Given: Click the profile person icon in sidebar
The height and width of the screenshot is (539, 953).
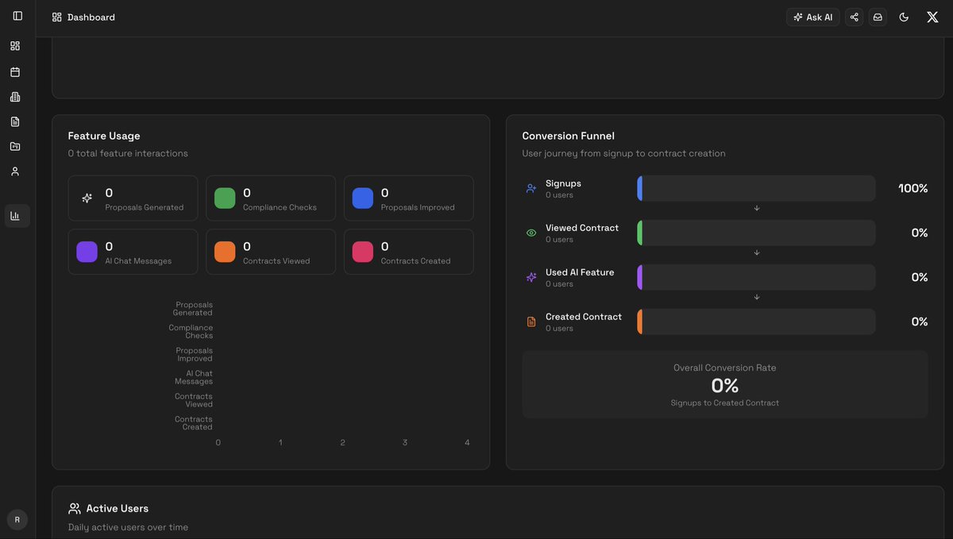Looking at the screenshot, I should pos(14,171).
